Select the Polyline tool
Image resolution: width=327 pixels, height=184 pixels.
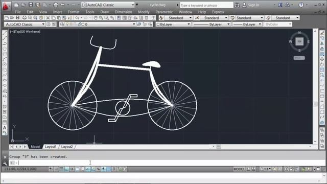(5, 43)
